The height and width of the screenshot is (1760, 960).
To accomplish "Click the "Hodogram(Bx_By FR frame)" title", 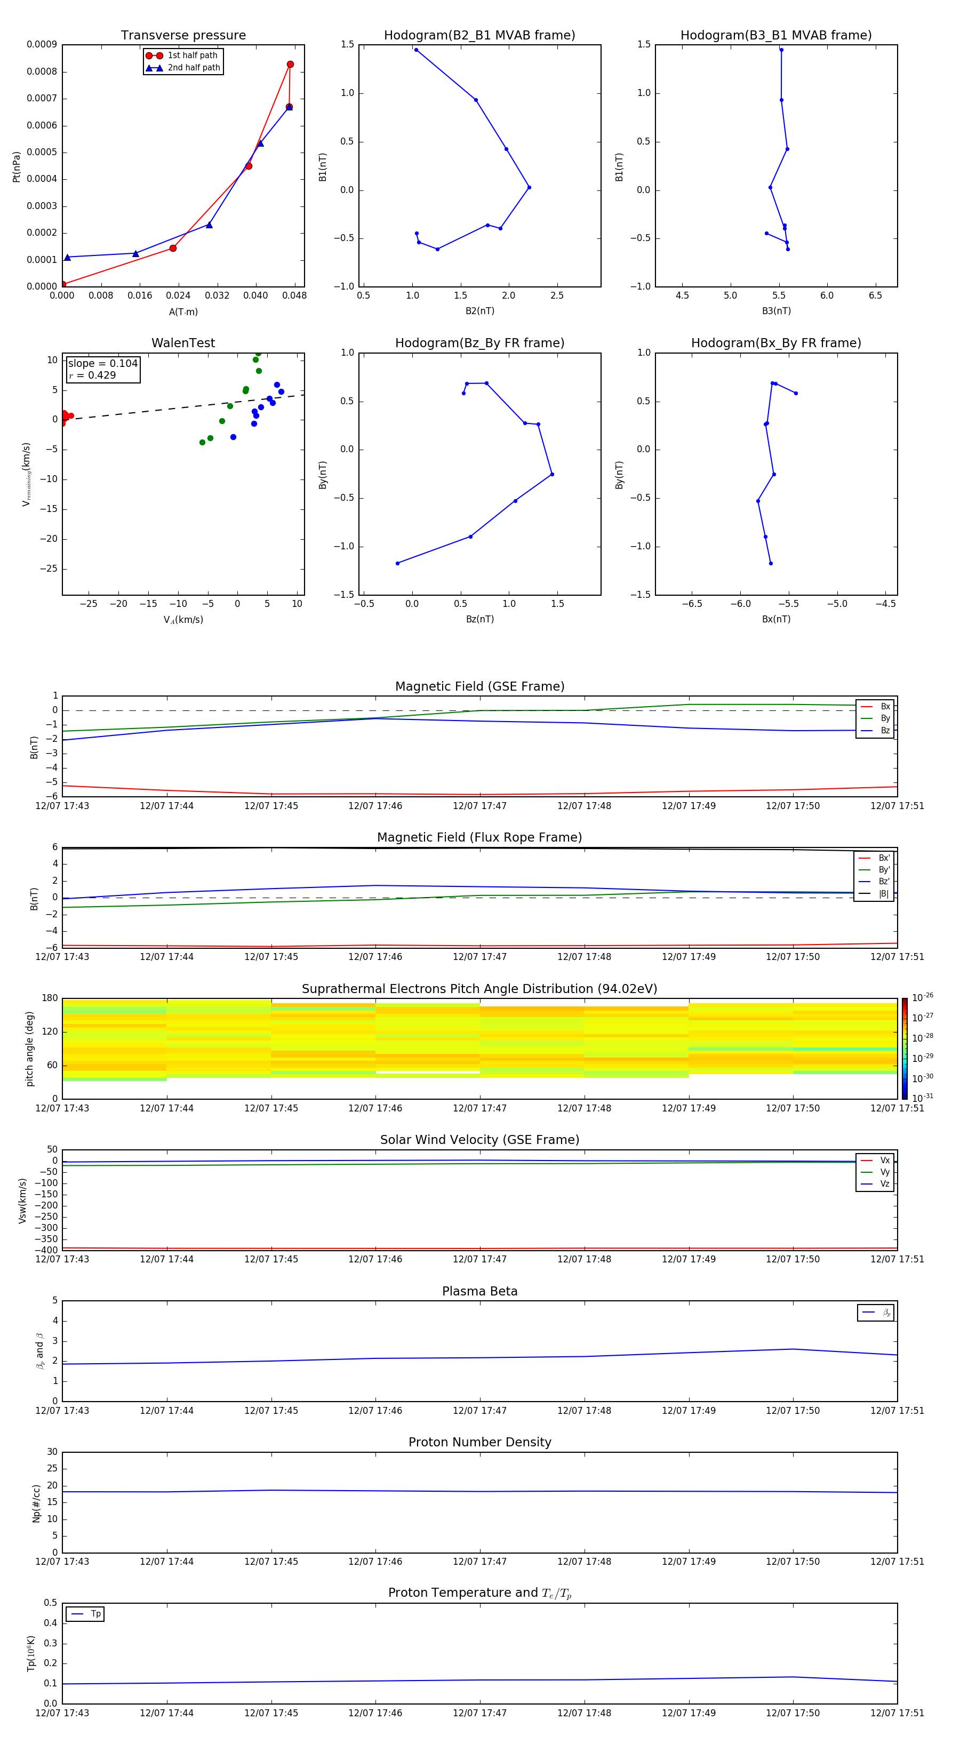I will pos(776,343).
